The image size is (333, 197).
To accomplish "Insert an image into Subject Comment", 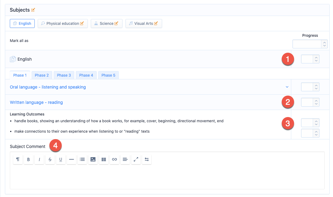I will click(93, 159).
